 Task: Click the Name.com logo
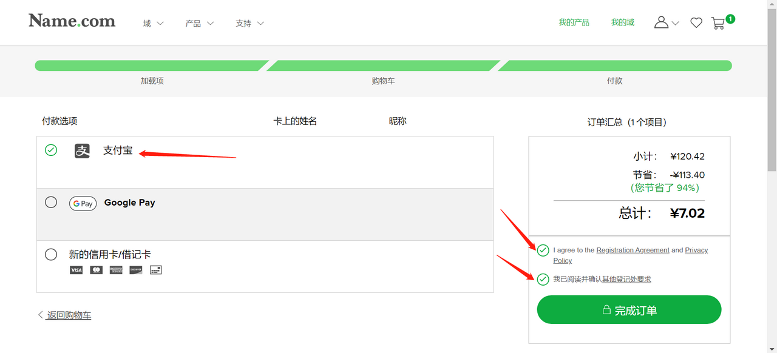click(72, 21)
